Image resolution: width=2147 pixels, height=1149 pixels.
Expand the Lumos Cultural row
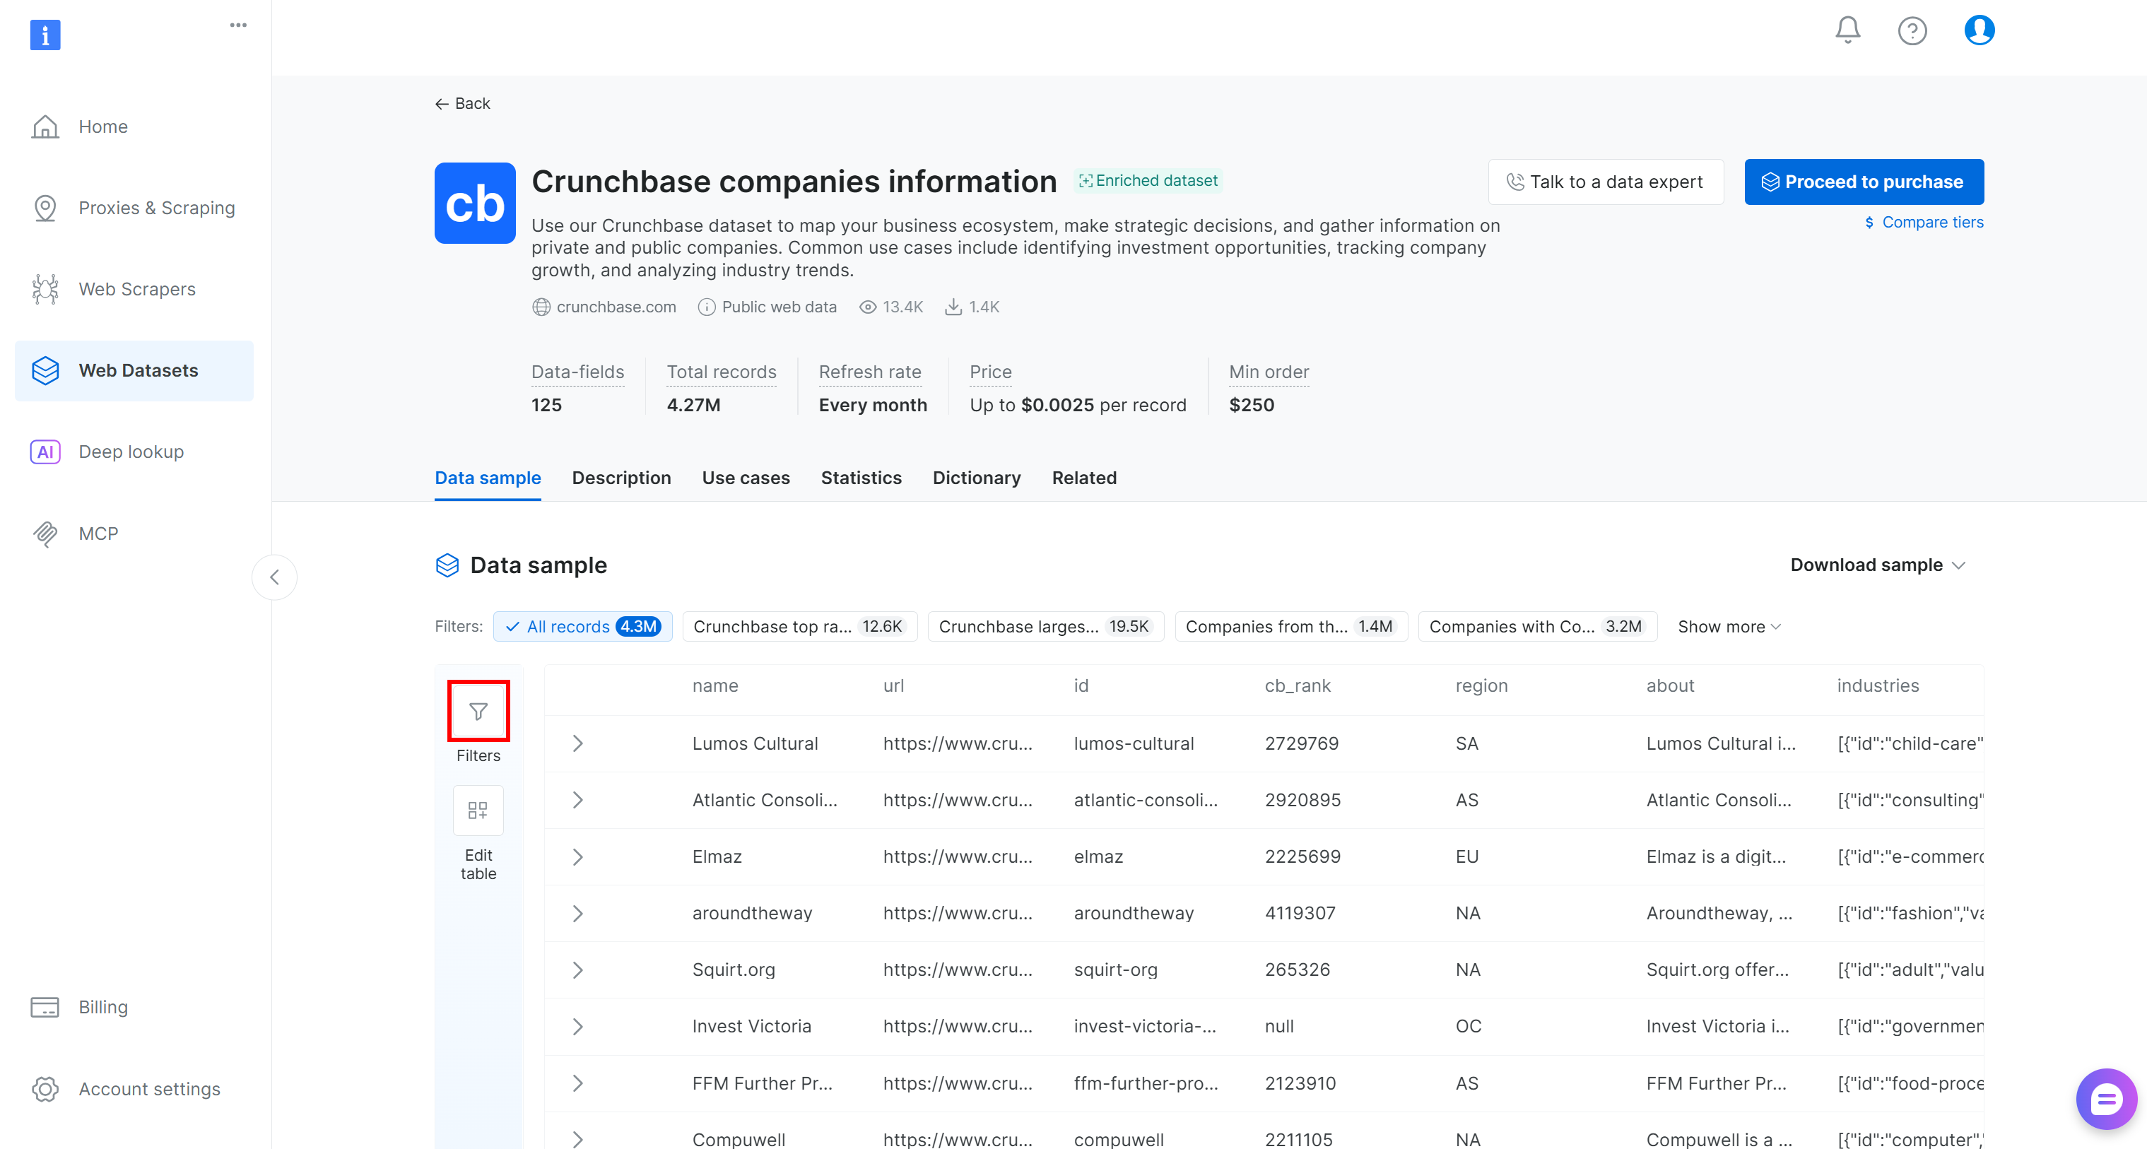(x=577, y=743)
